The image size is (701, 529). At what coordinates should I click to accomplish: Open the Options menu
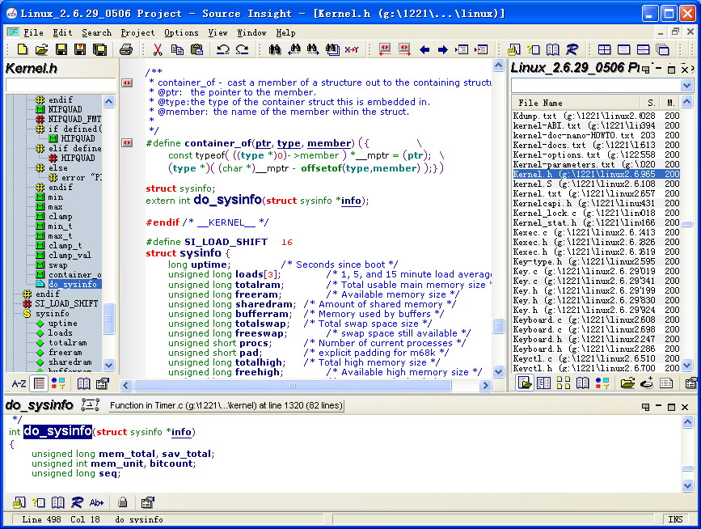pyautogui.click(x=181, y=32)
